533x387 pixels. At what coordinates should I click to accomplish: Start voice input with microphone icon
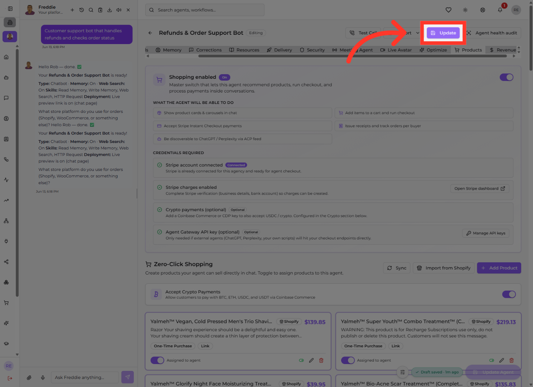click(x=43, y=377)
